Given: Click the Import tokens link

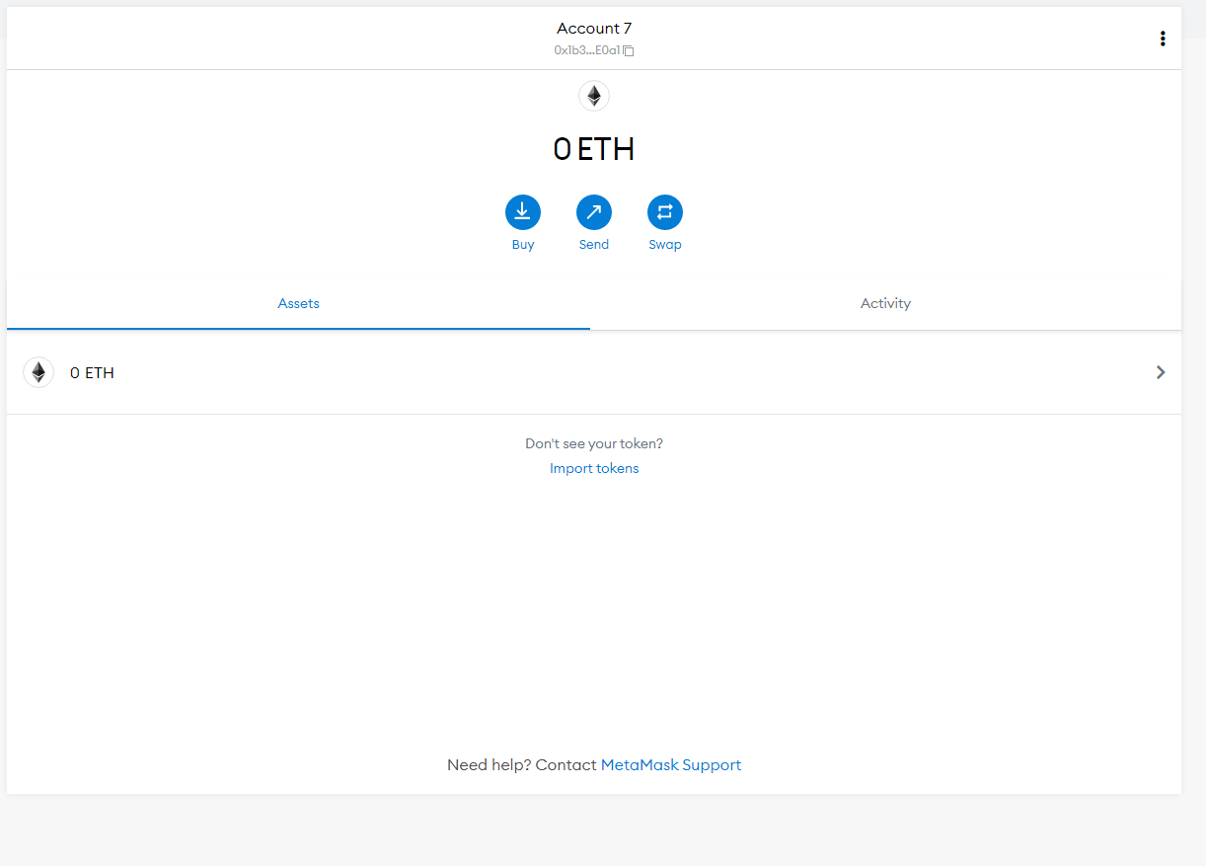Looking at the screenshot, I should pos(594,468).
